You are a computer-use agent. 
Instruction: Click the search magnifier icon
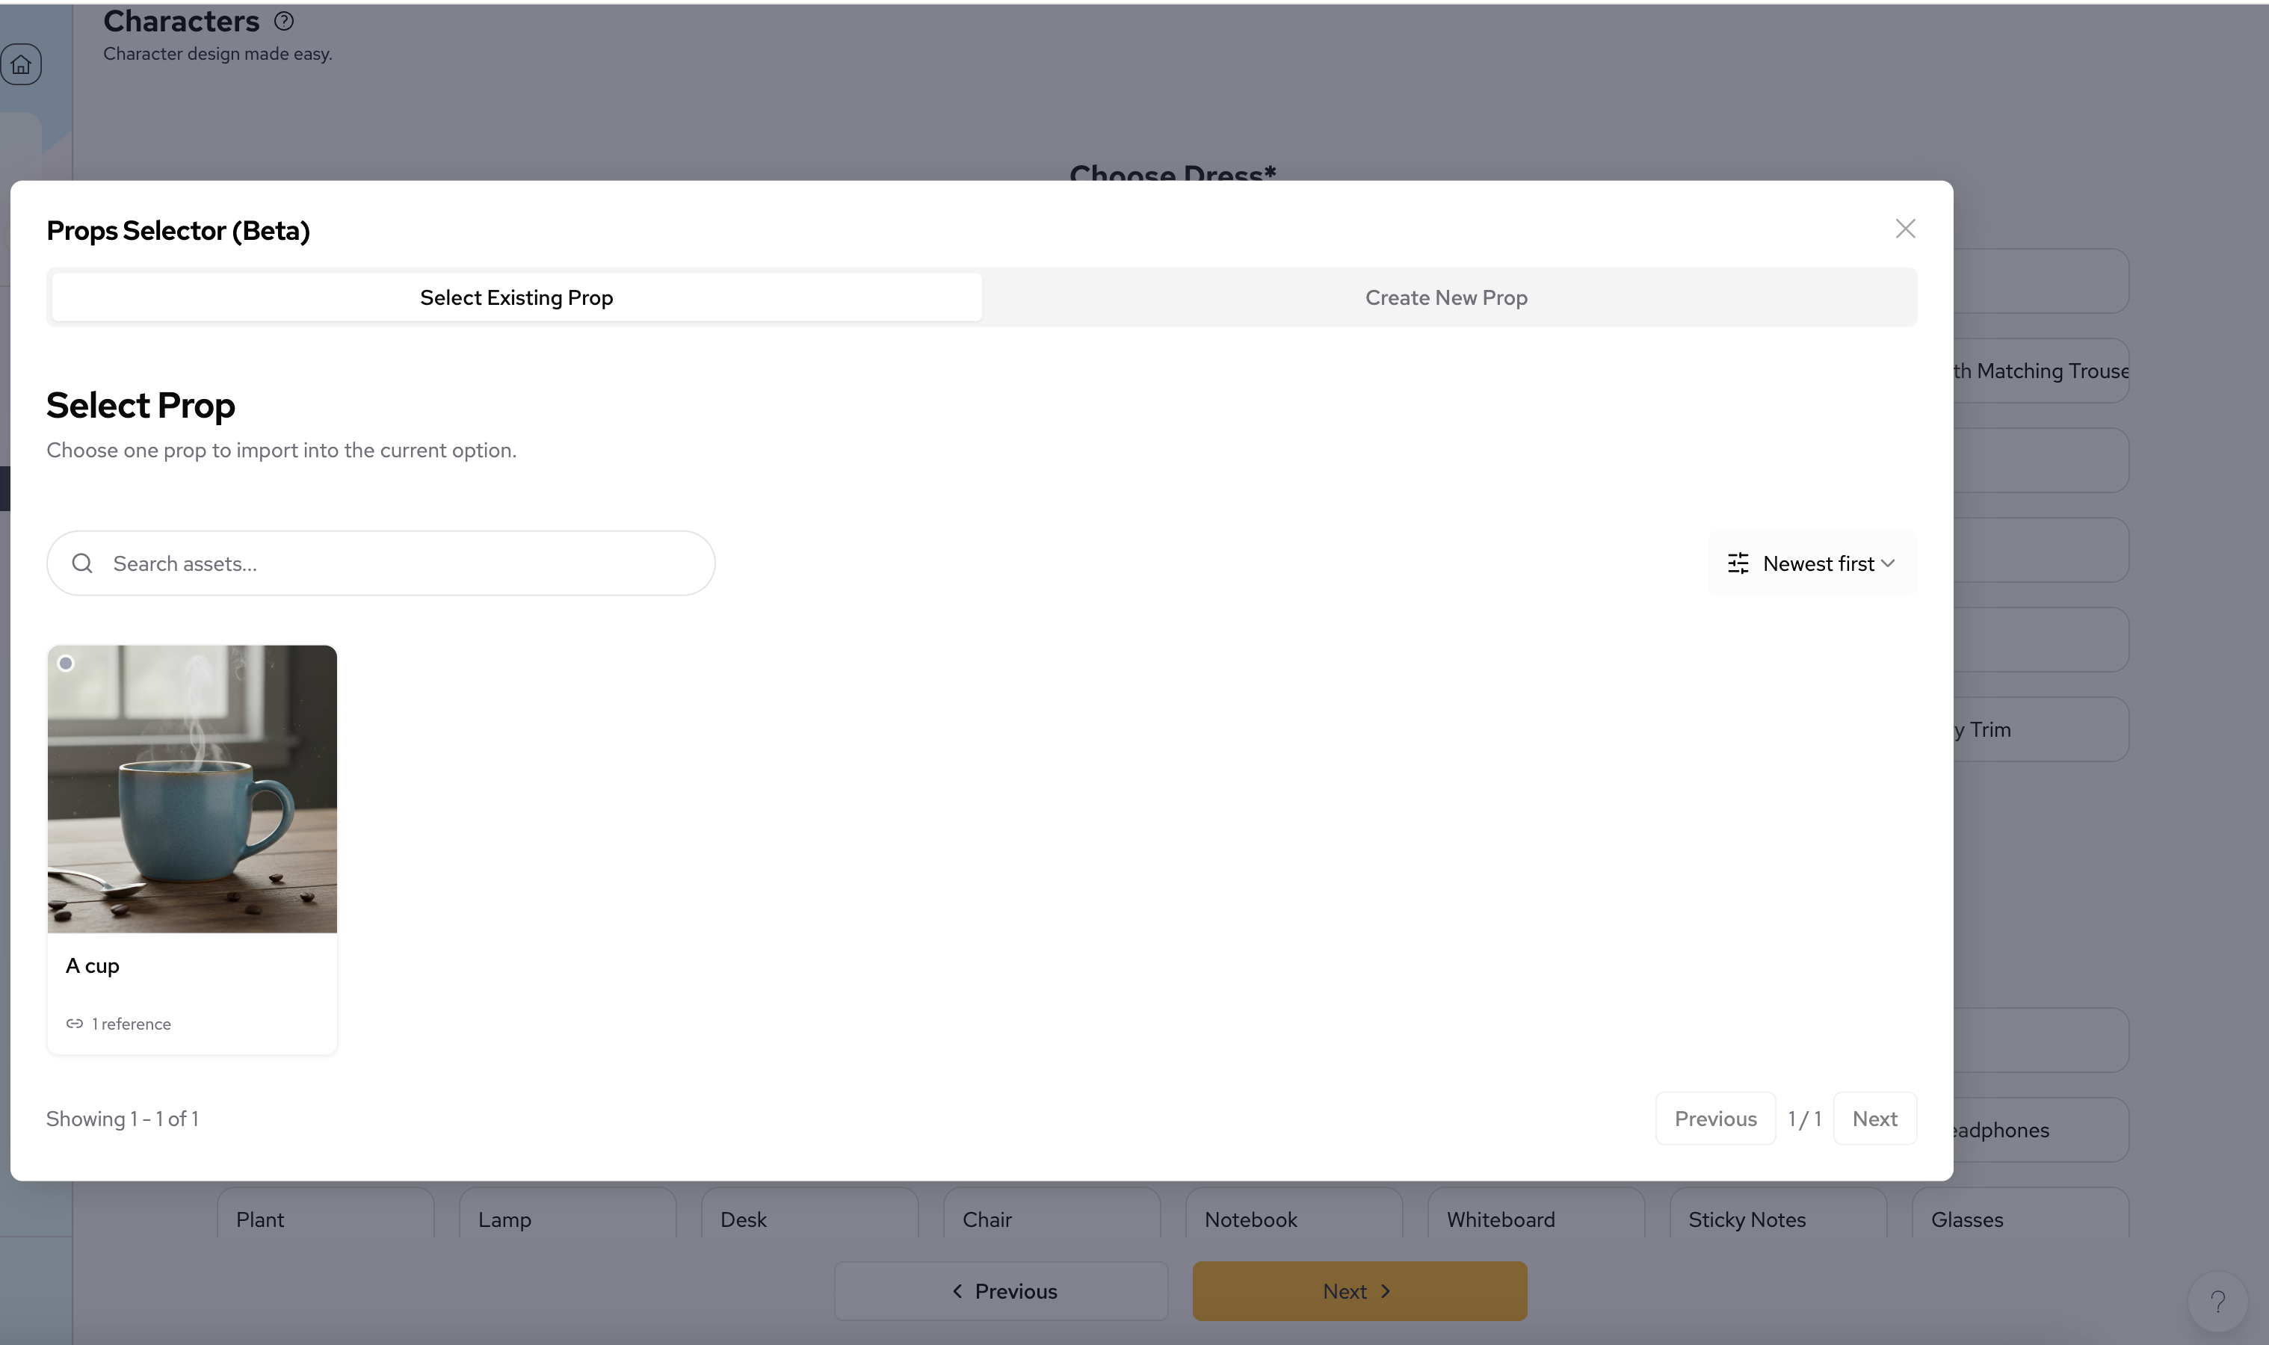click(82, 563)
